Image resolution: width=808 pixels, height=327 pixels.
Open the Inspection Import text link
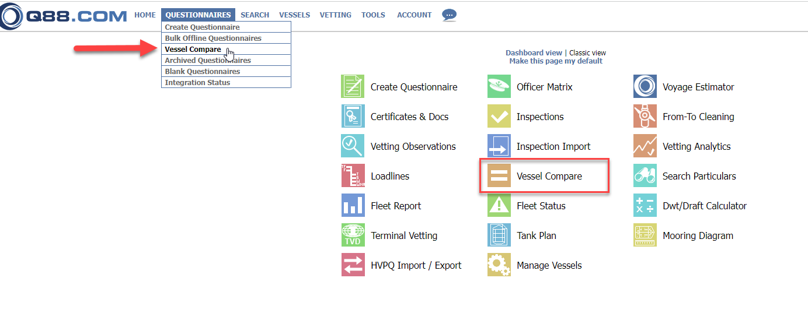[553, 146]
